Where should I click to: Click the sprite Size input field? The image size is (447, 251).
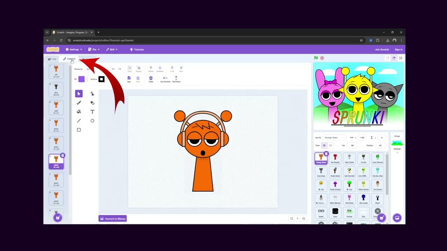(353, 145)
